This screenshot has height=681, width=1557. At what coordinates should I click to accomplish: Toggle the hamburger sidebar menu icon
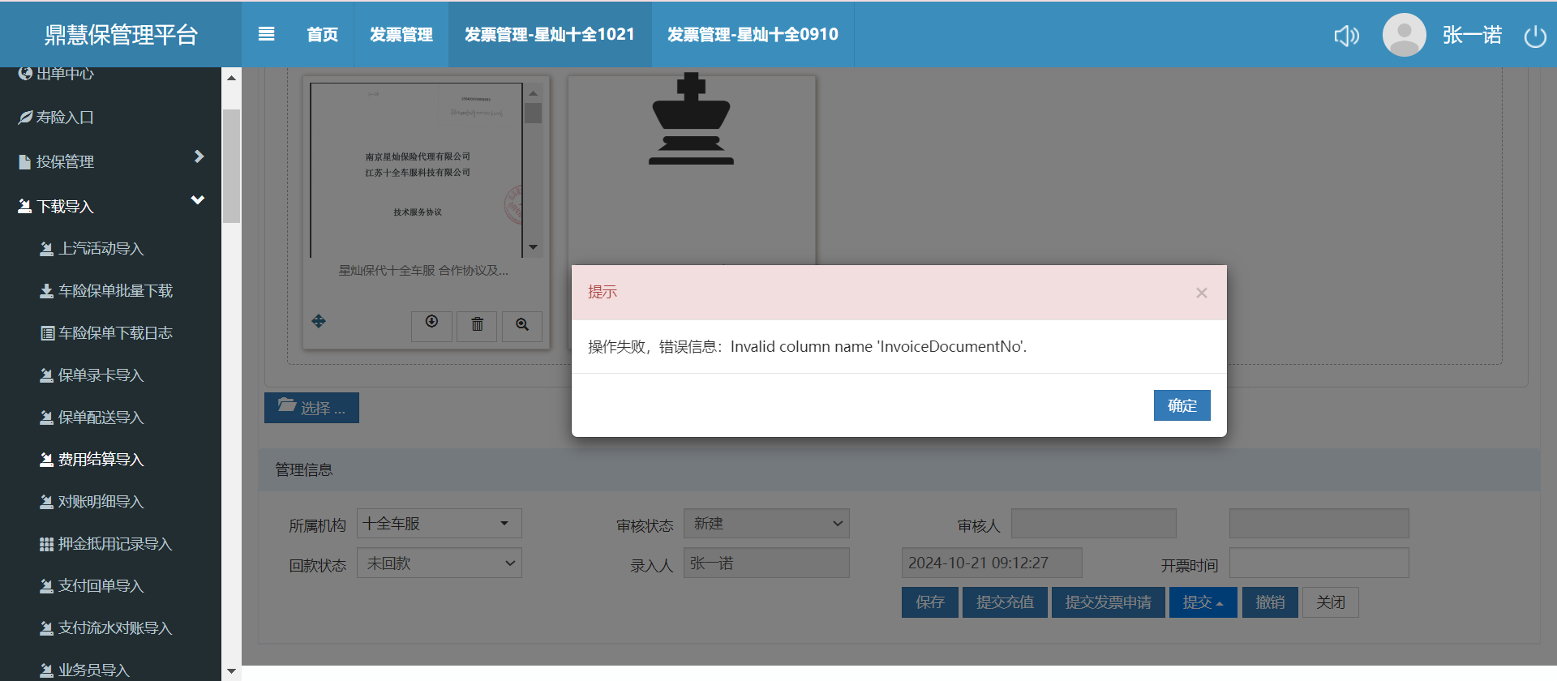266,34
